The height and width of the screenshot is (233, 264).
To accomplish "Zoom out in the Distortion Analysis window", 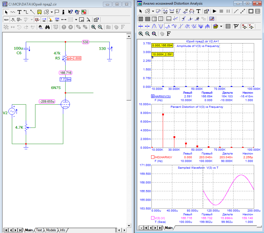I will click(x=147, y=34).
